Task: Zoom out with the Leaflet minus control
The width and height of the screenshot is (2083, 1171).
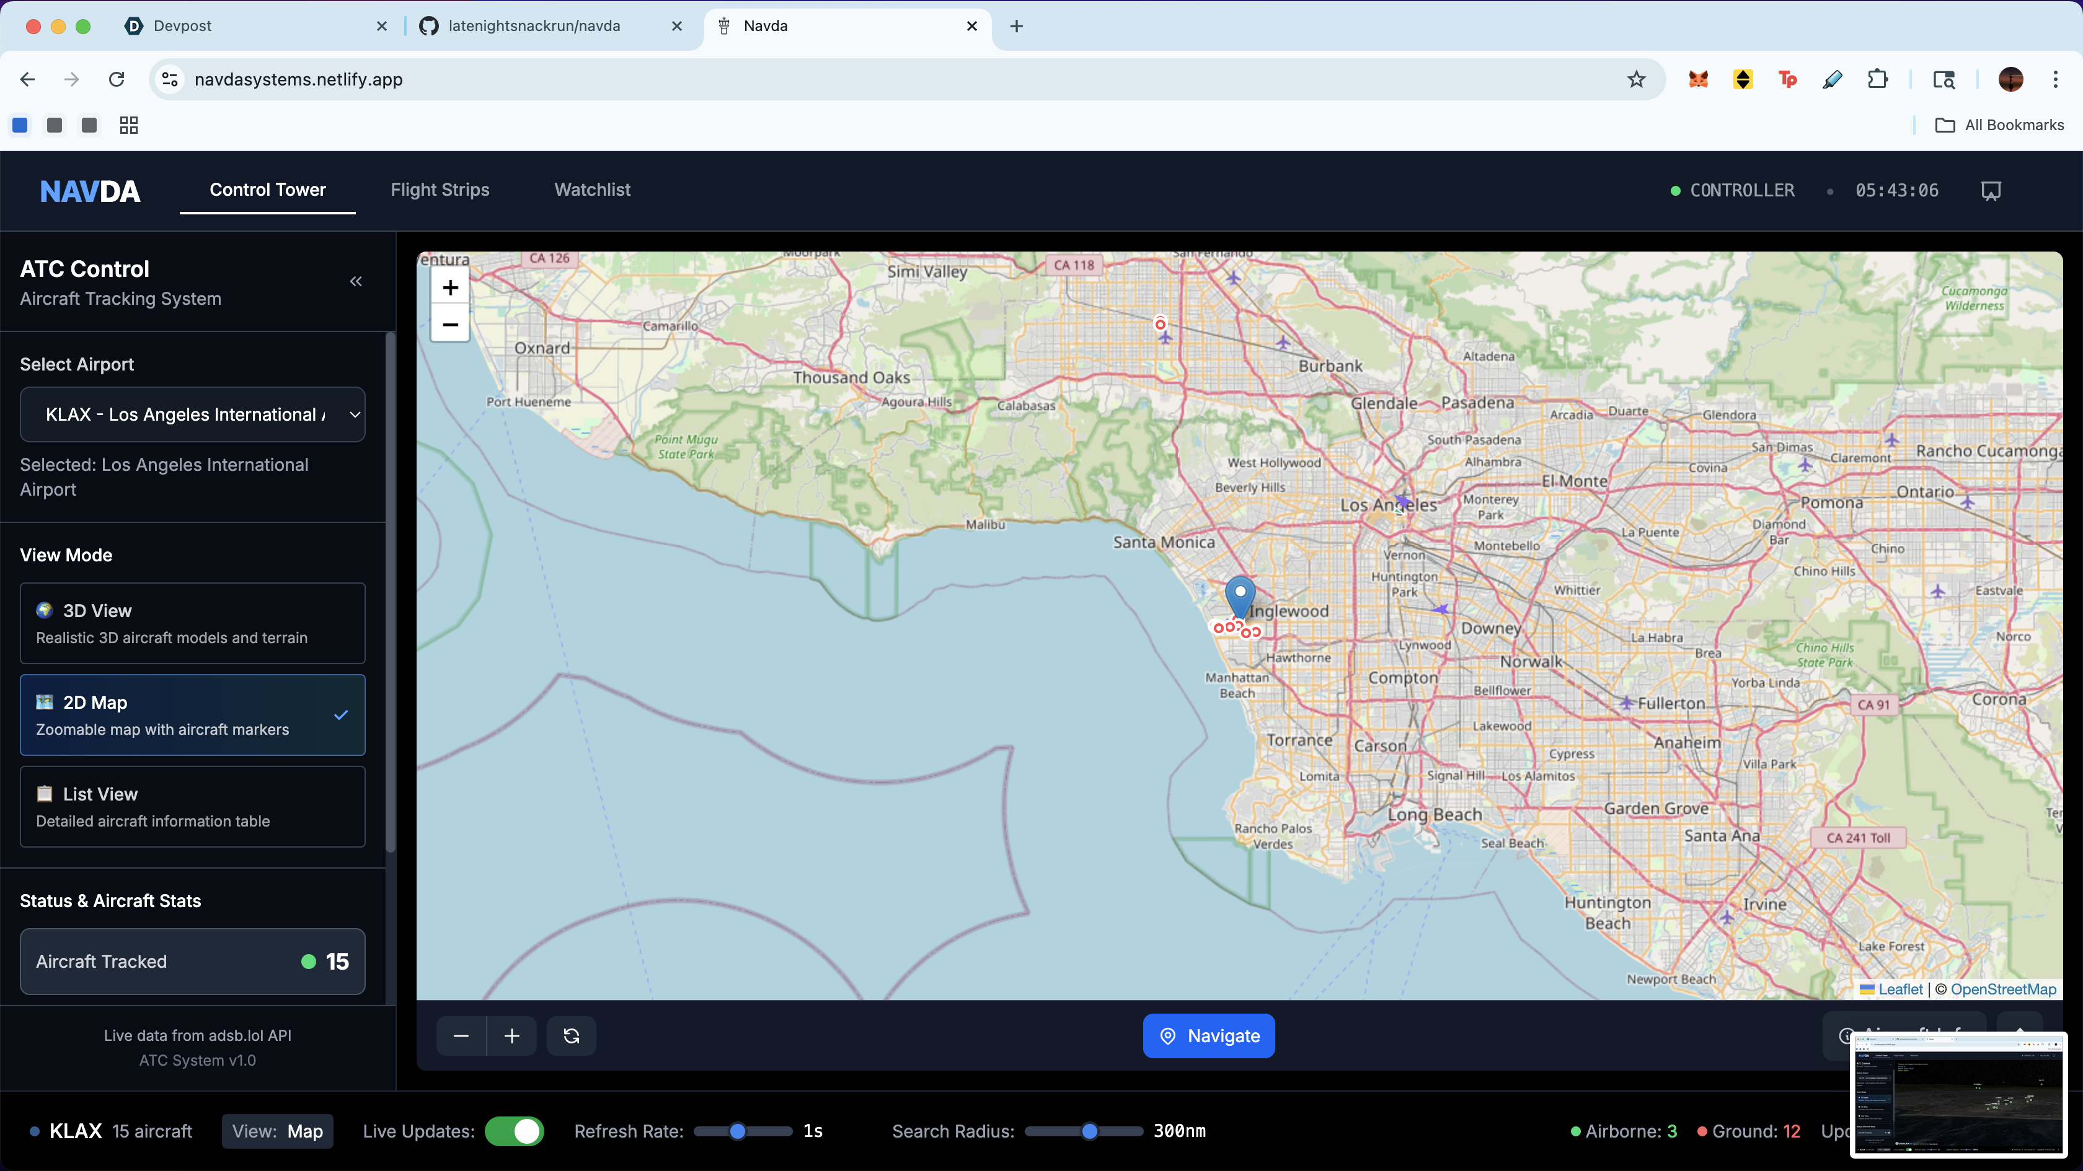Action: (451, 325)
